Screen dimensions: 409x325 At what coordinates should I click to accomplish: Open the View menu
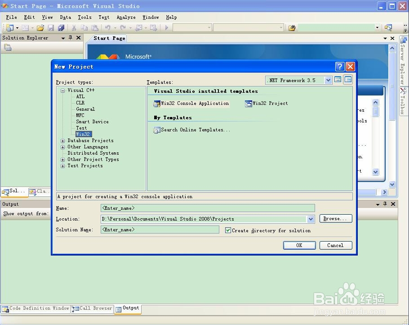(x=47, y=17)
